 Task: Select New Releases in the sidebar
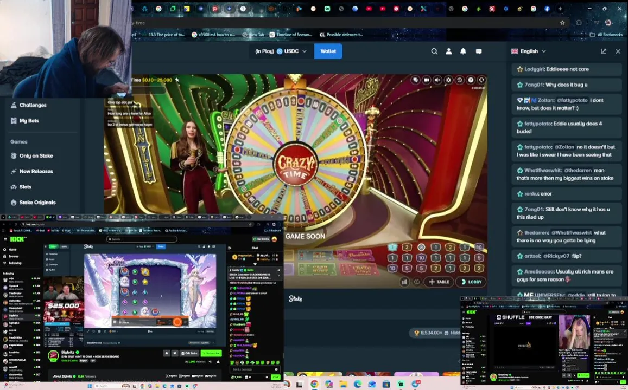coord(31,171)
